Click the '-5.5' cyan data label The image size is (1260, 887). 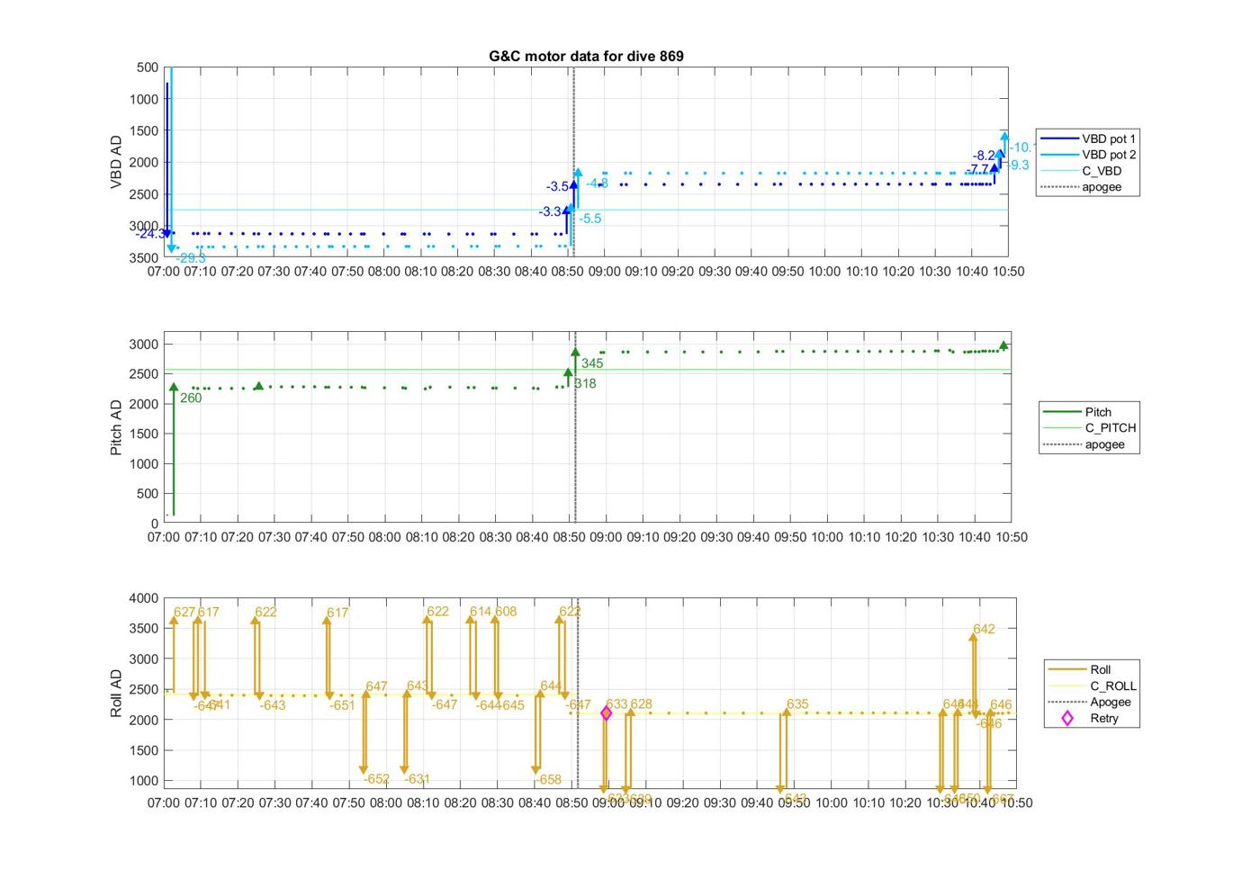click(590, 219)
